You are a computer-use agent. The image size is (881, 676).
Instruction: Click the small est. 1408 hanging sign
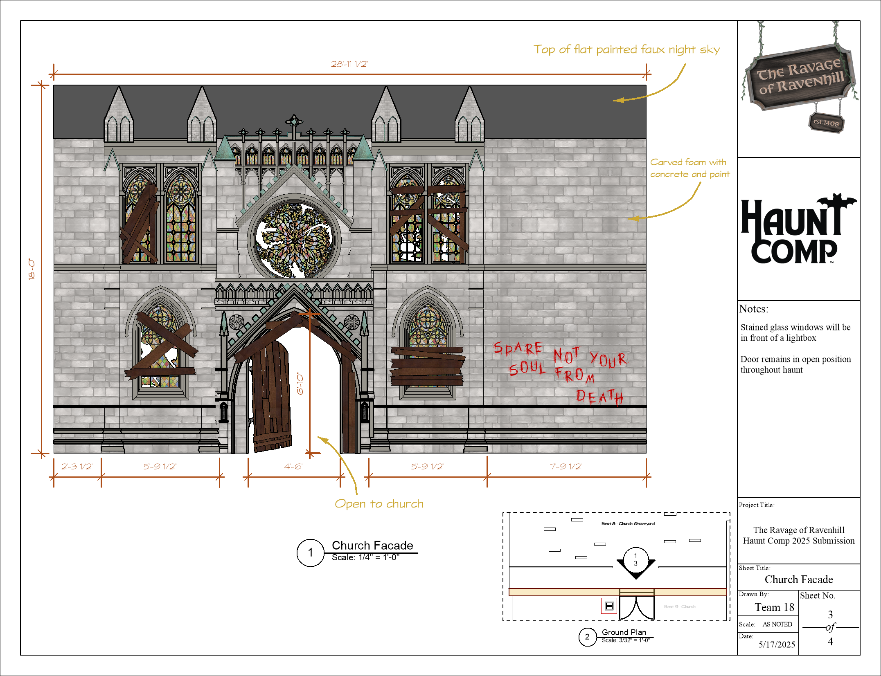(x=826, y=122)
